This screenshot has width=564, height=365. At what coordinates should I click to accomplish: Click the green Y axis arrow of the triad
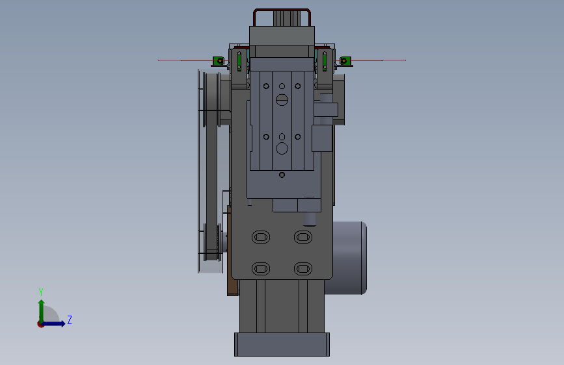coord(42,310)
